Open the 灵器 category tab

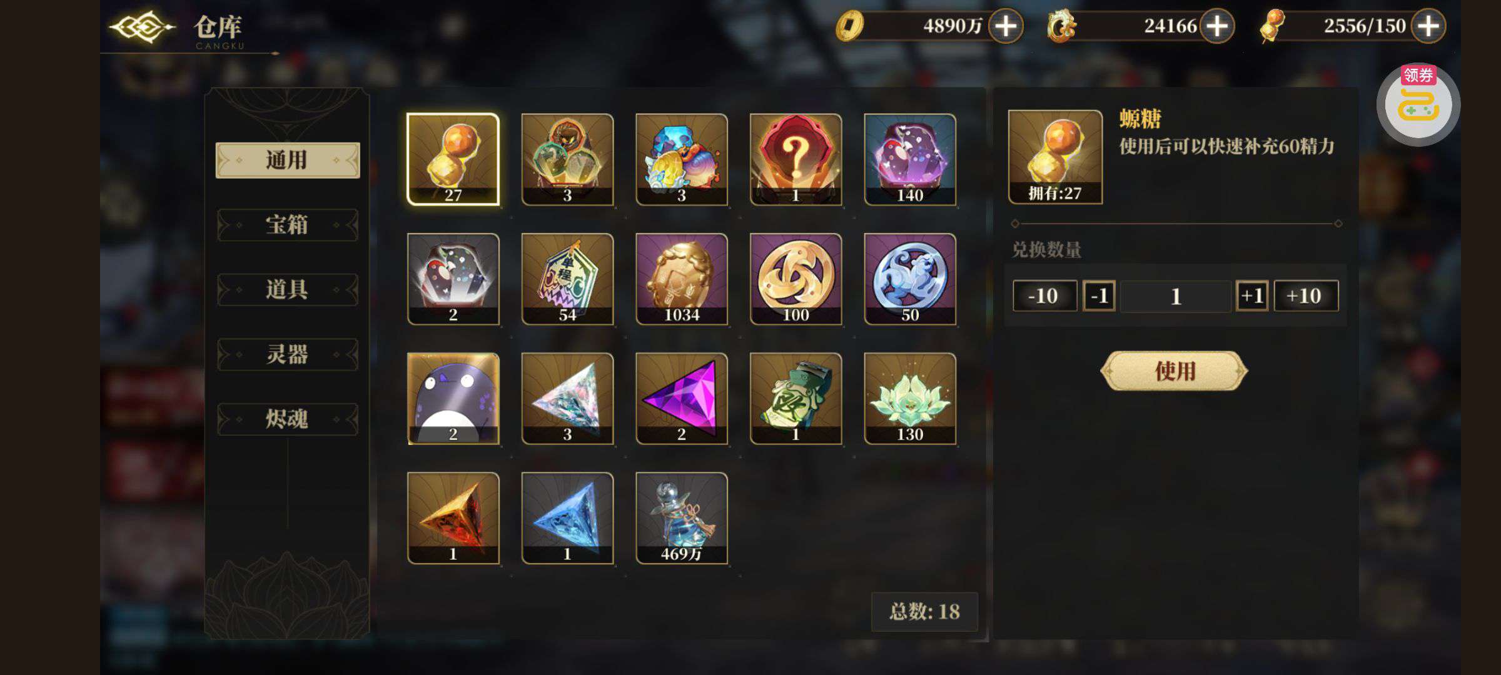[x=287, y=354]
